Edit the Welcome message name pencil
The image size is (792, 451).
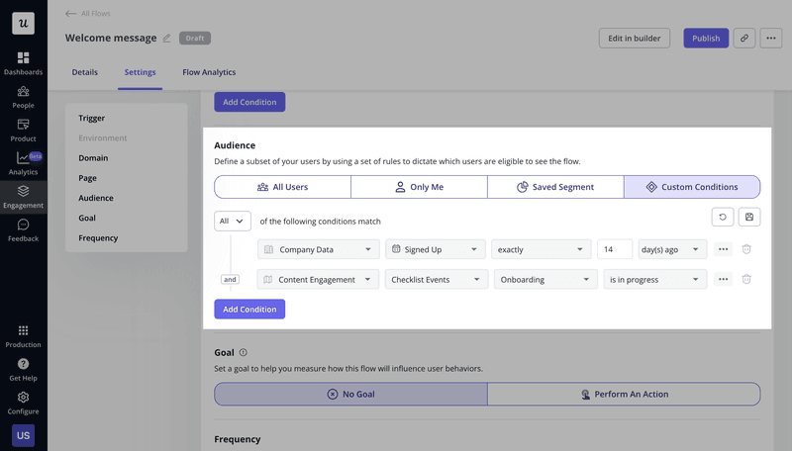click(166, 39)
